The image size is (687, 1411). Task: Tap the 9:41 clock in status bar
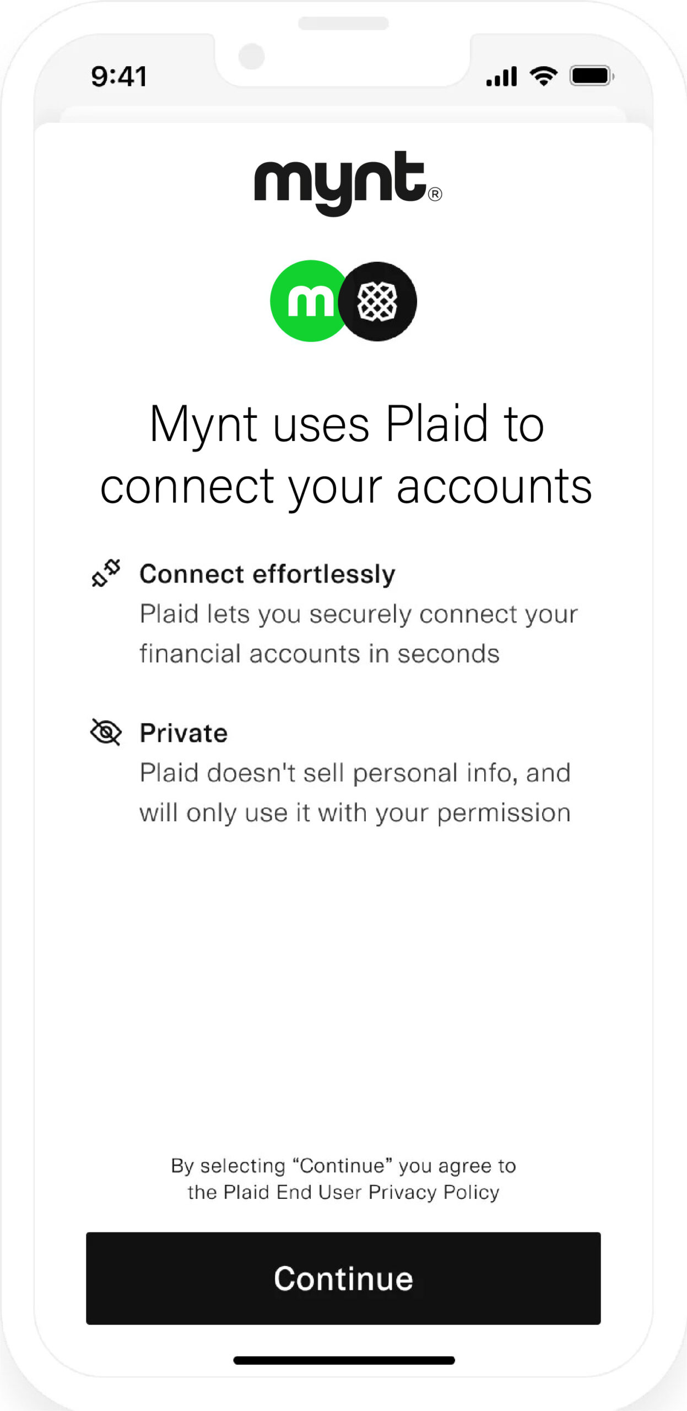point(119,76)
